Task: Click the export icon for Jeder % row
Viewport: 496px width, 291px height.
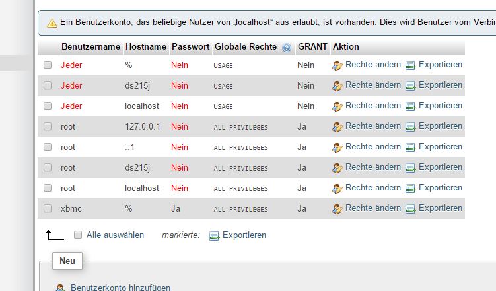Action: pos(411,65)
